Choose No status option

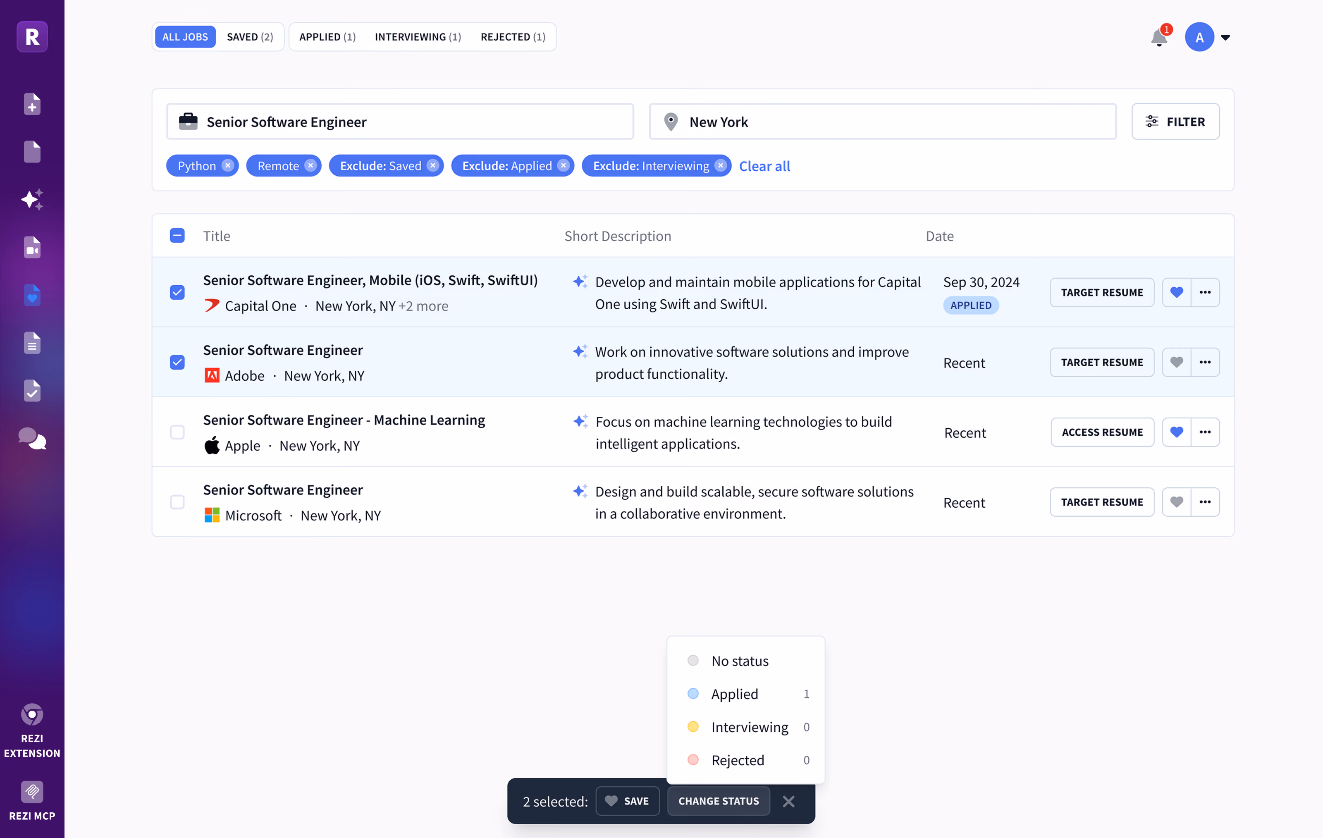(745, 661)
